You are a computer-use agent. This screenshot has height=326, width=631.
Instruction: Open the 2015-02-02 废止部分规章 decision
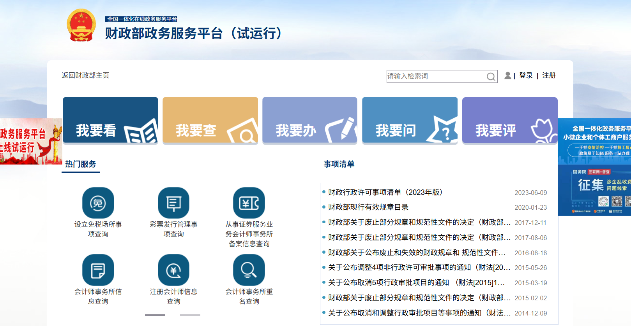[419, 298]
